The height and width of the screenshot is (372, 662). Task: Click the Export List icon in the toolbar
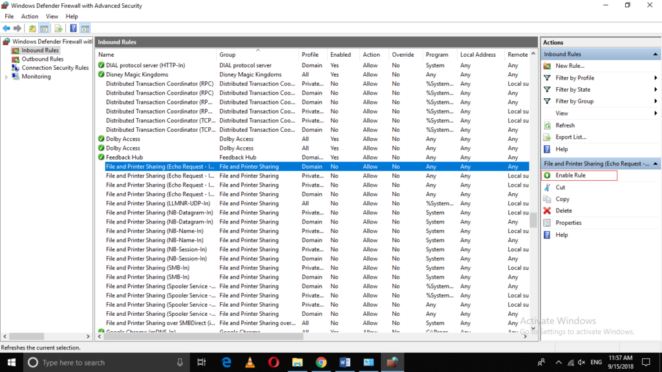(58, 28)
